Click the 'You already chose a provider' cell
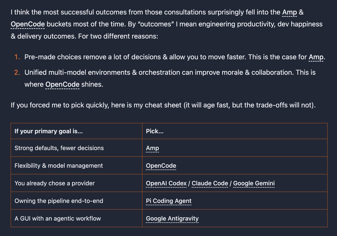The height and width of the screenshot is (236, 337). [77, 183]
